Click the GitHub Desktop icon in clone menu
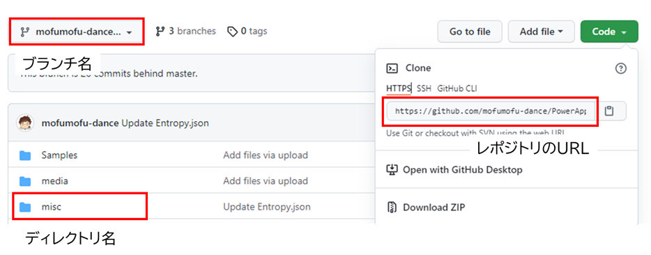Screen dimensions: 651x255 pos(392,170)
